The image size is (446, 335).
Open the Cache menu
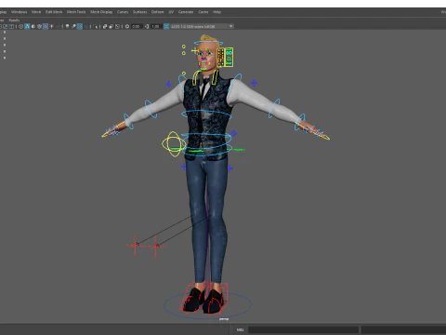pos(203,12)
